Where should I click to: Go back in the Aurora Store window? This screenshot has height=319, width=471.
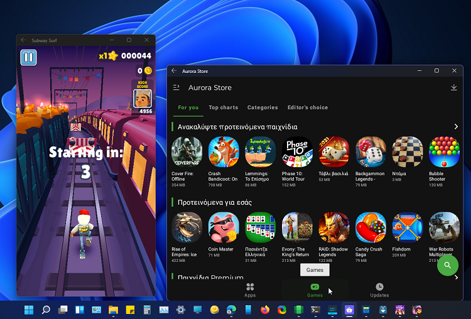pos(174,71)
